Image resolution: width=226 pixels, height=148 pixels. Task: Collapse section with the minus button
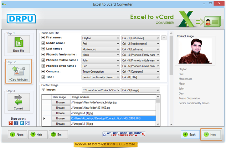[164, 38]
